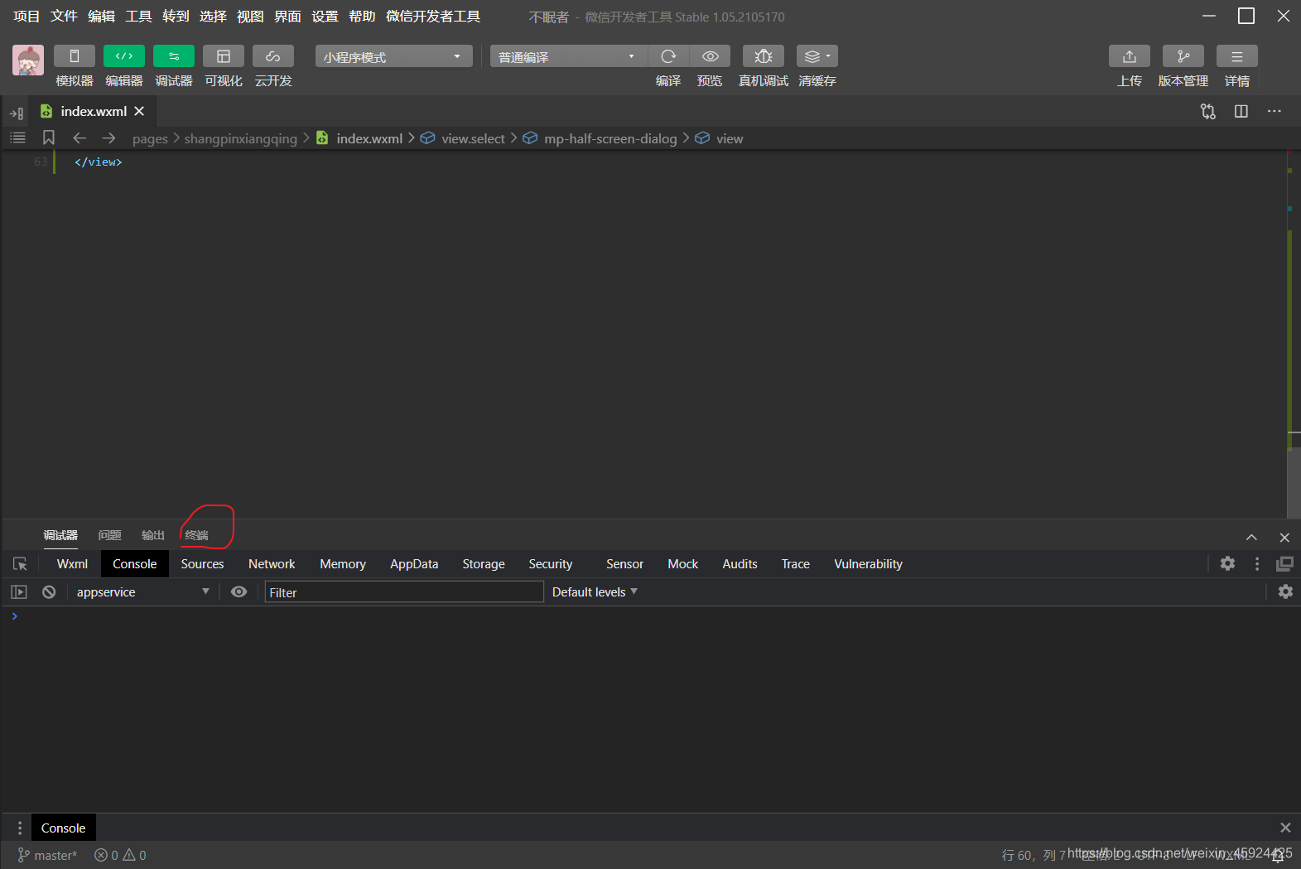Screen dimensions: 1301x869
Task: Open the details hamburger icon
Action: point(1237,56)
